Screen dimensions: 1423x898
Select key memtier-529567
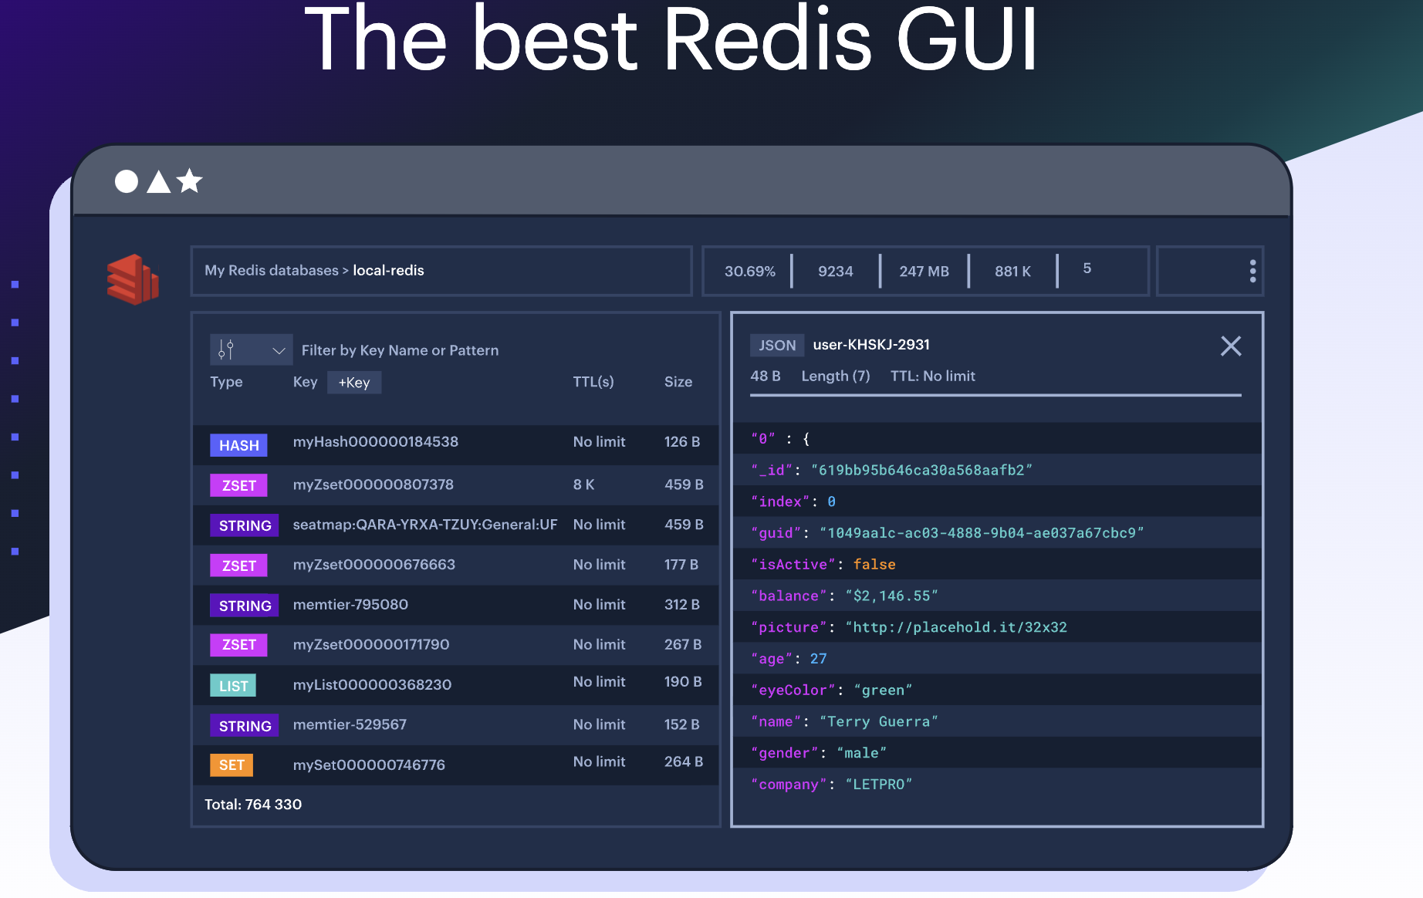coord(350,725)
